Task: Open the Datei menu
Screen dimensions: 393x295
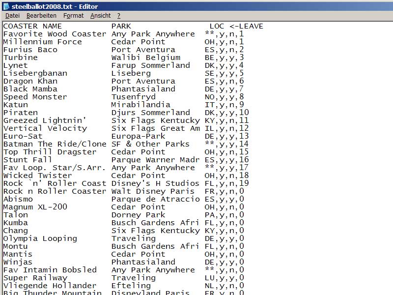Action: [12, 16]
